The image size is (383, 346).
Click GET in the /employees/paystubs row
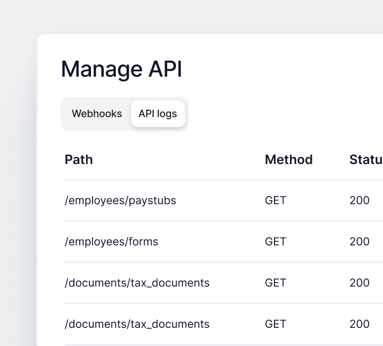(x=276, y=201)
